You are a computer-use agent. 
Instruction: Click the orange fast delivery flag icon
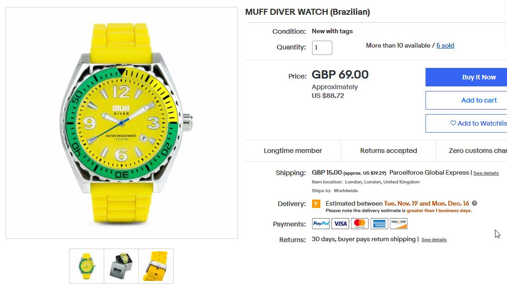click(x=316, y=204)
